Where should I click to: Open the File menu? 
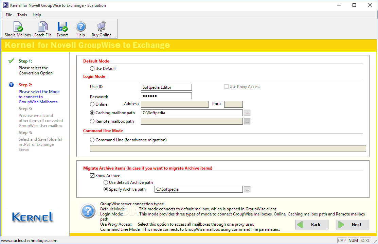pyautogui.click(x=9, y=15)
